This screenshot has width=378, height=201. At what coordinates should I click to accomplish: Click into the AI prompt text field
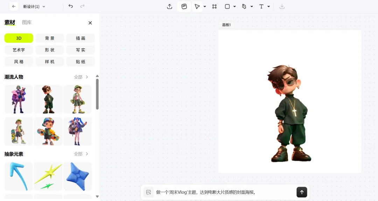pyautogui.click(x=224, y=192)
